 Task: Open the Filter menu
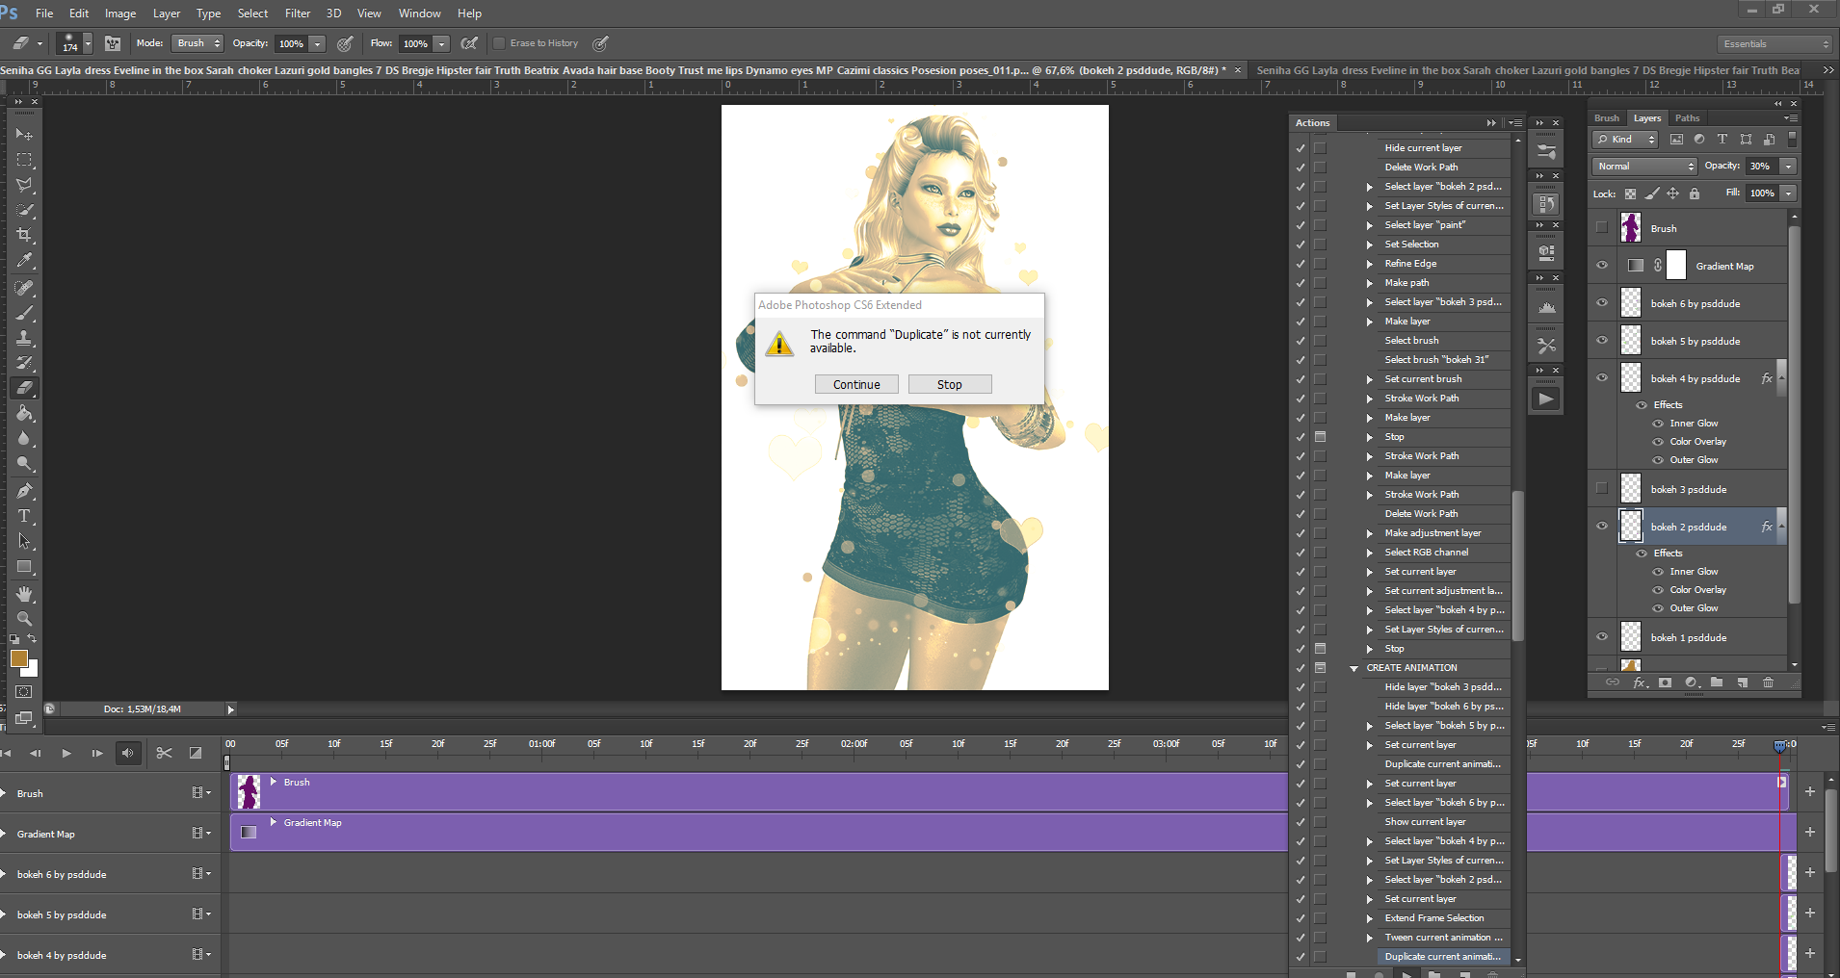click(298, 13)
